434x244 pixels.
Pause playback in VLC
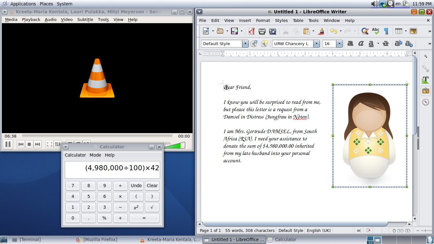(x=8, y=144)
